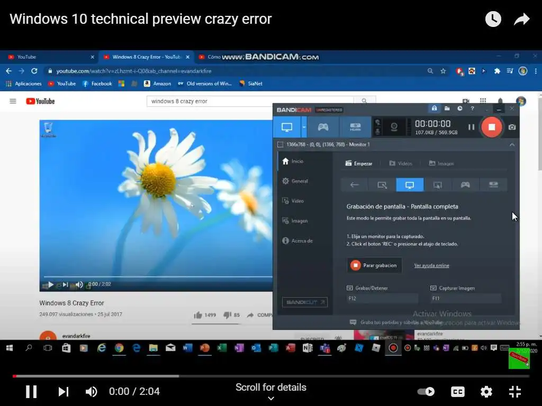Image resolution: width=542 pixels, height=406 pixels.
Task: Select around-mouse recording mode
Action: point(438,184)
